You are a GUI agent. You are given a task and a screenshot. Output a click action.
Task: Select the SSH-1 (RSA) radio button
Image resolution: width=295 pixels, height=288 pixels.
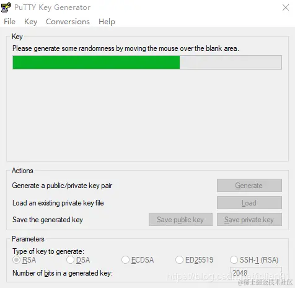coord(234,259)
